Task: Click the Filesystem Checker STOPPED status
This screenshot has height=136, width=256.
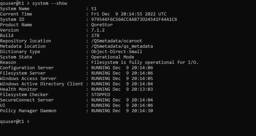Action: pyautogui.click(x=101, y=94)
